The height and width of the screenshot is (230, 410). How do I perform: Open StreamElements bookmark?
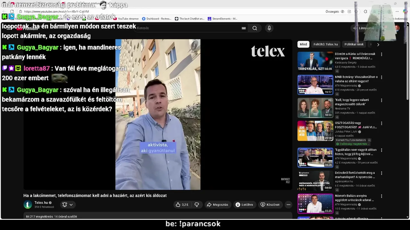coord(223,19)
